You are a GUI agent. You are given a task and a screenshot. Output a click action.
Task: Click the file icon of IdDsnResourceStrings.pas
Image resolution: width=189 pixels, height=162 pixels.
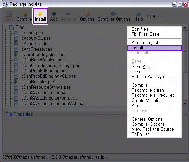click(x=16, y=87)
